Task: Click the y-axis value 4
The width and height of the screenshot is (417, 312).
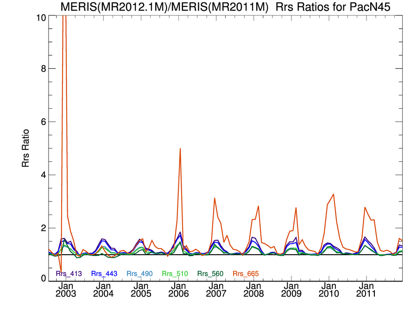Action: pos(44,175)
